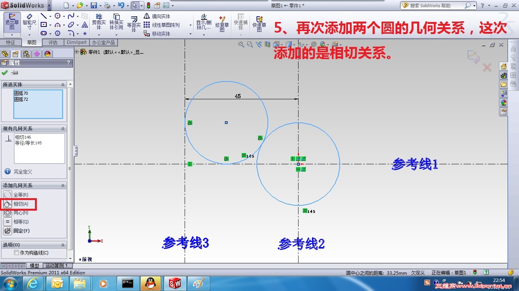Open the Smart Dimension dropdown arrow
Image resolution: width=519 pixels, height=291 pixels.
[x=29, y=35]
